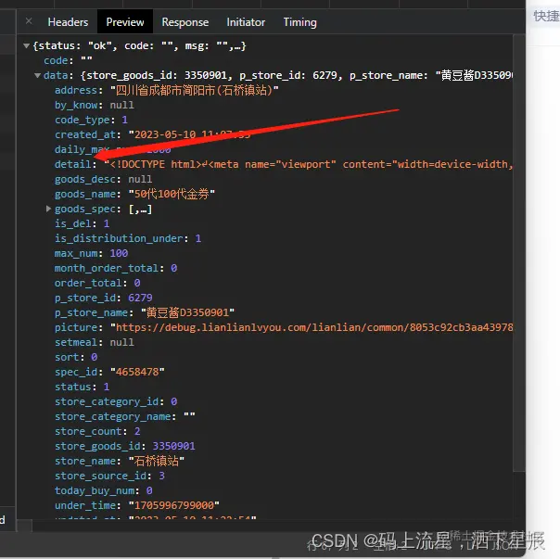This screenshot has height=559, width=560.
Task: Select the detail DOCTYPE html row
Action: [x=284, y=164]
